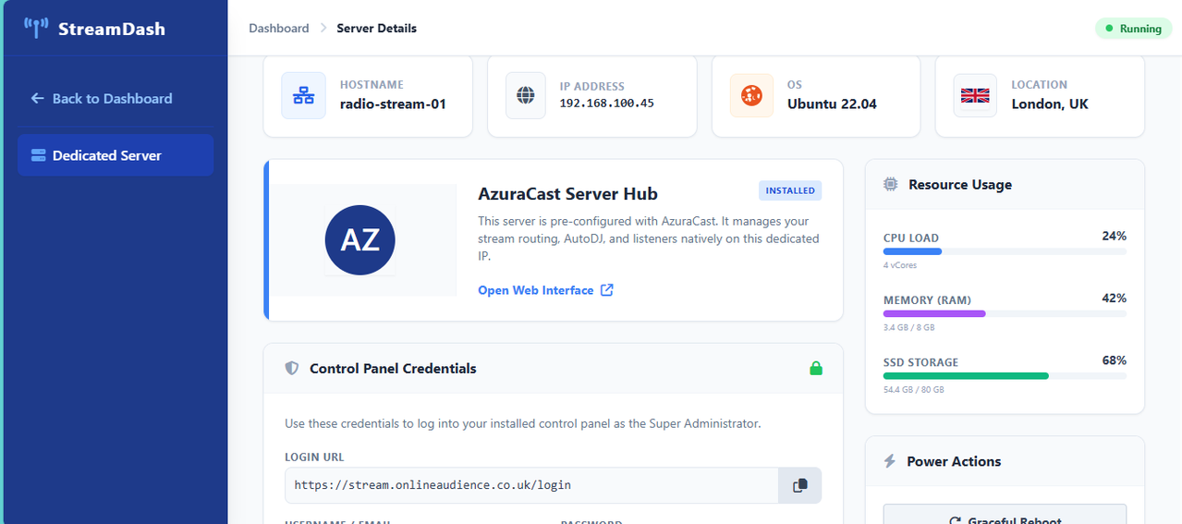The height and width of the screenshot is (524, 1182).
Task: Click the INSTALLED badge
Action: click(790, 190)
